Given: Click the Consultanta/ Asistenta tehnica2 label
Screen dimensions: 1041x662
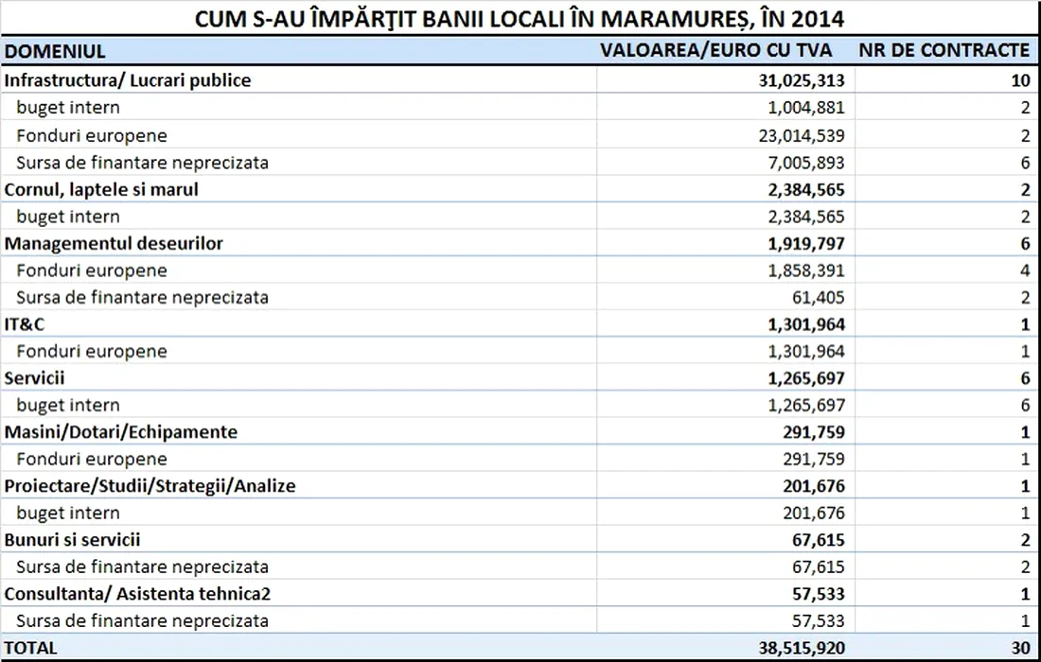Looking at the screenshot, I should [x=130, y=594].
